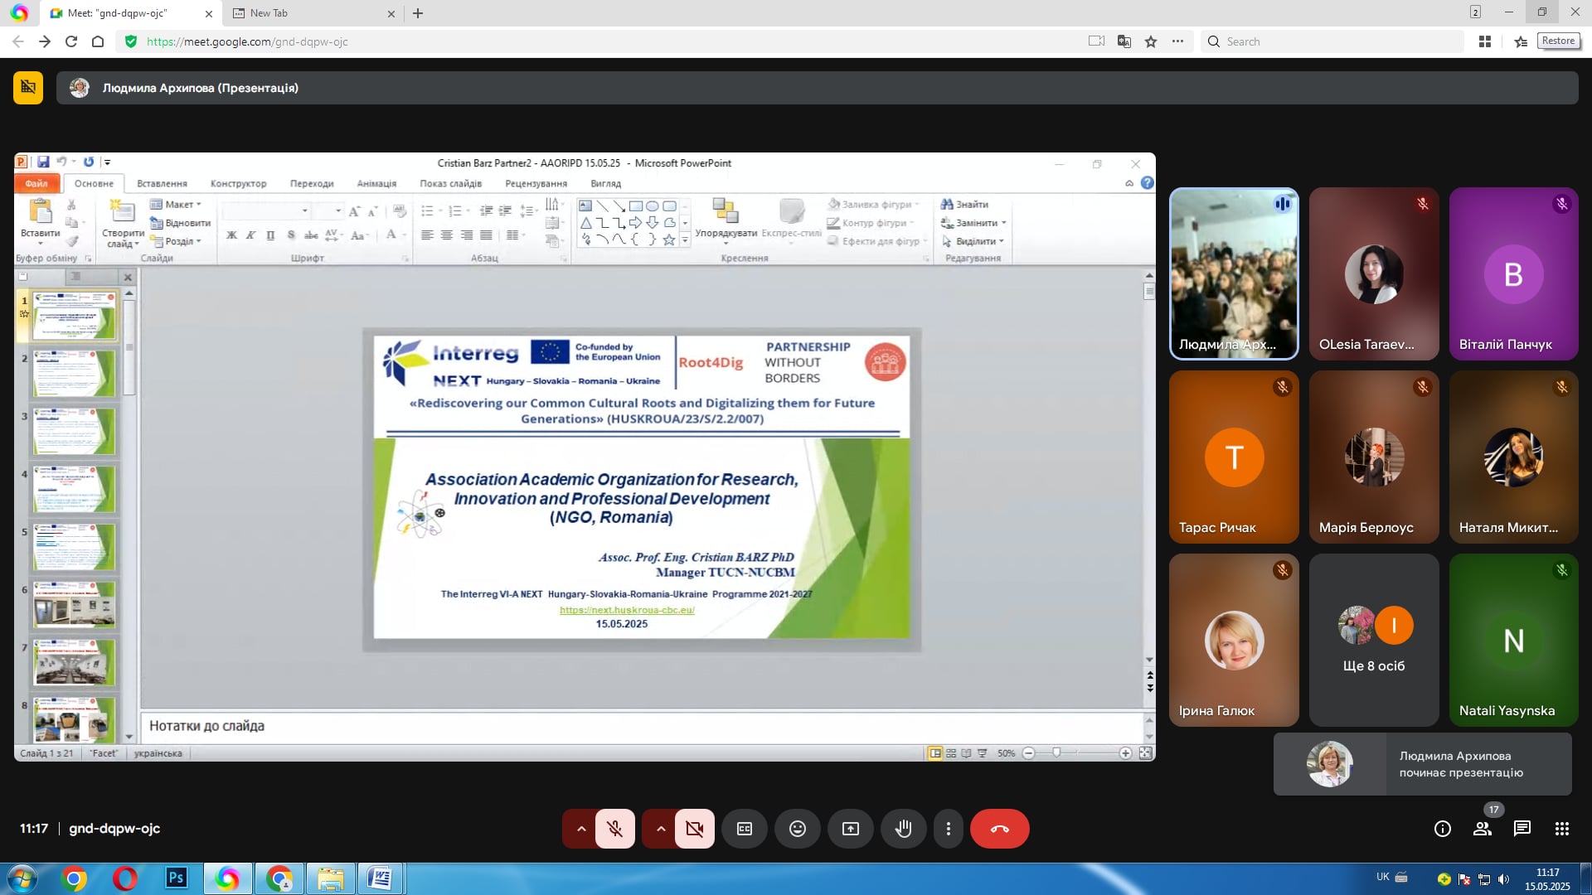The width and height of the screenshot is (1592, 895).
Task: Open more options three-dot menu in Meet
Action: pos(949,829)
